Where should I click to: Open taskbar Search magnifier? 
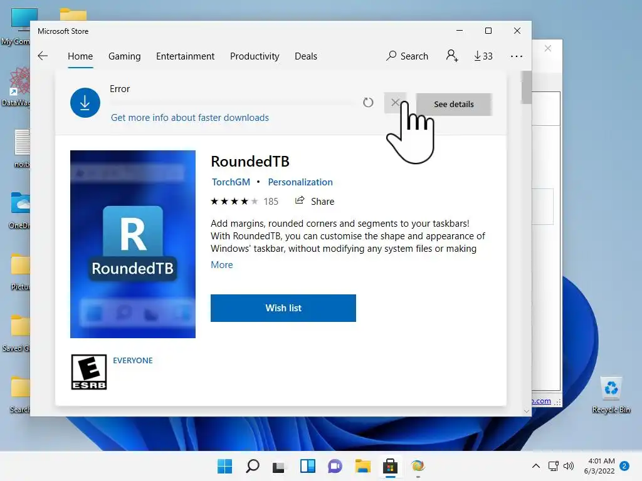point(252,466)
